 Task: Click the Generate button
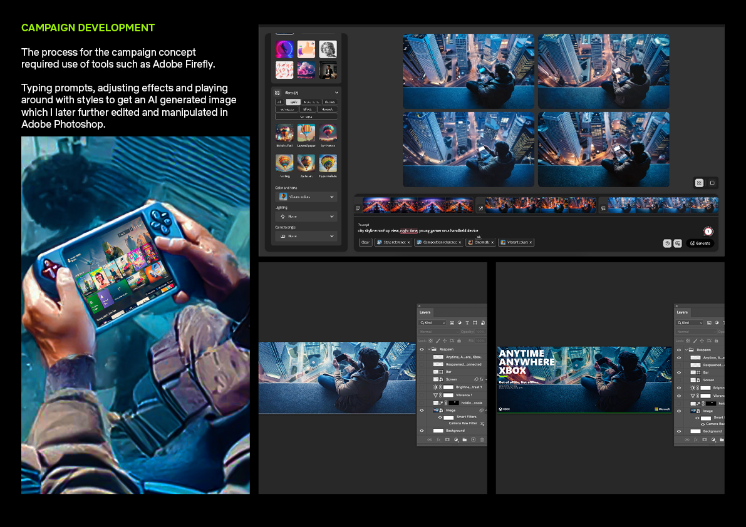point(700,243)
